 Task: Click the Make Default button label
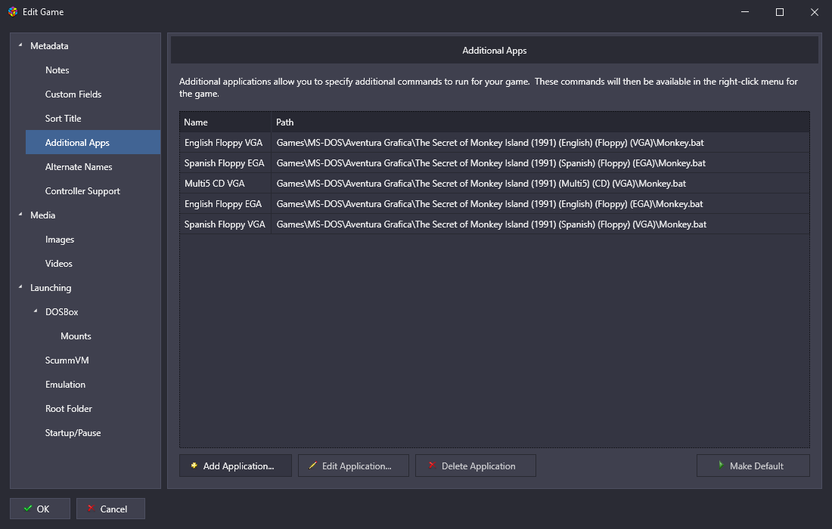(x=756, y=466)
